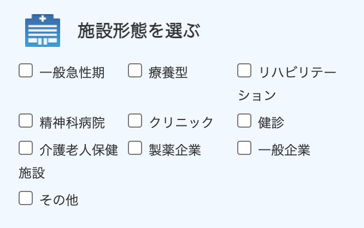Enable the 療養型 checkbox
Image resolution: width=364 pixels, height=228 pixels.
click(135, 70)
